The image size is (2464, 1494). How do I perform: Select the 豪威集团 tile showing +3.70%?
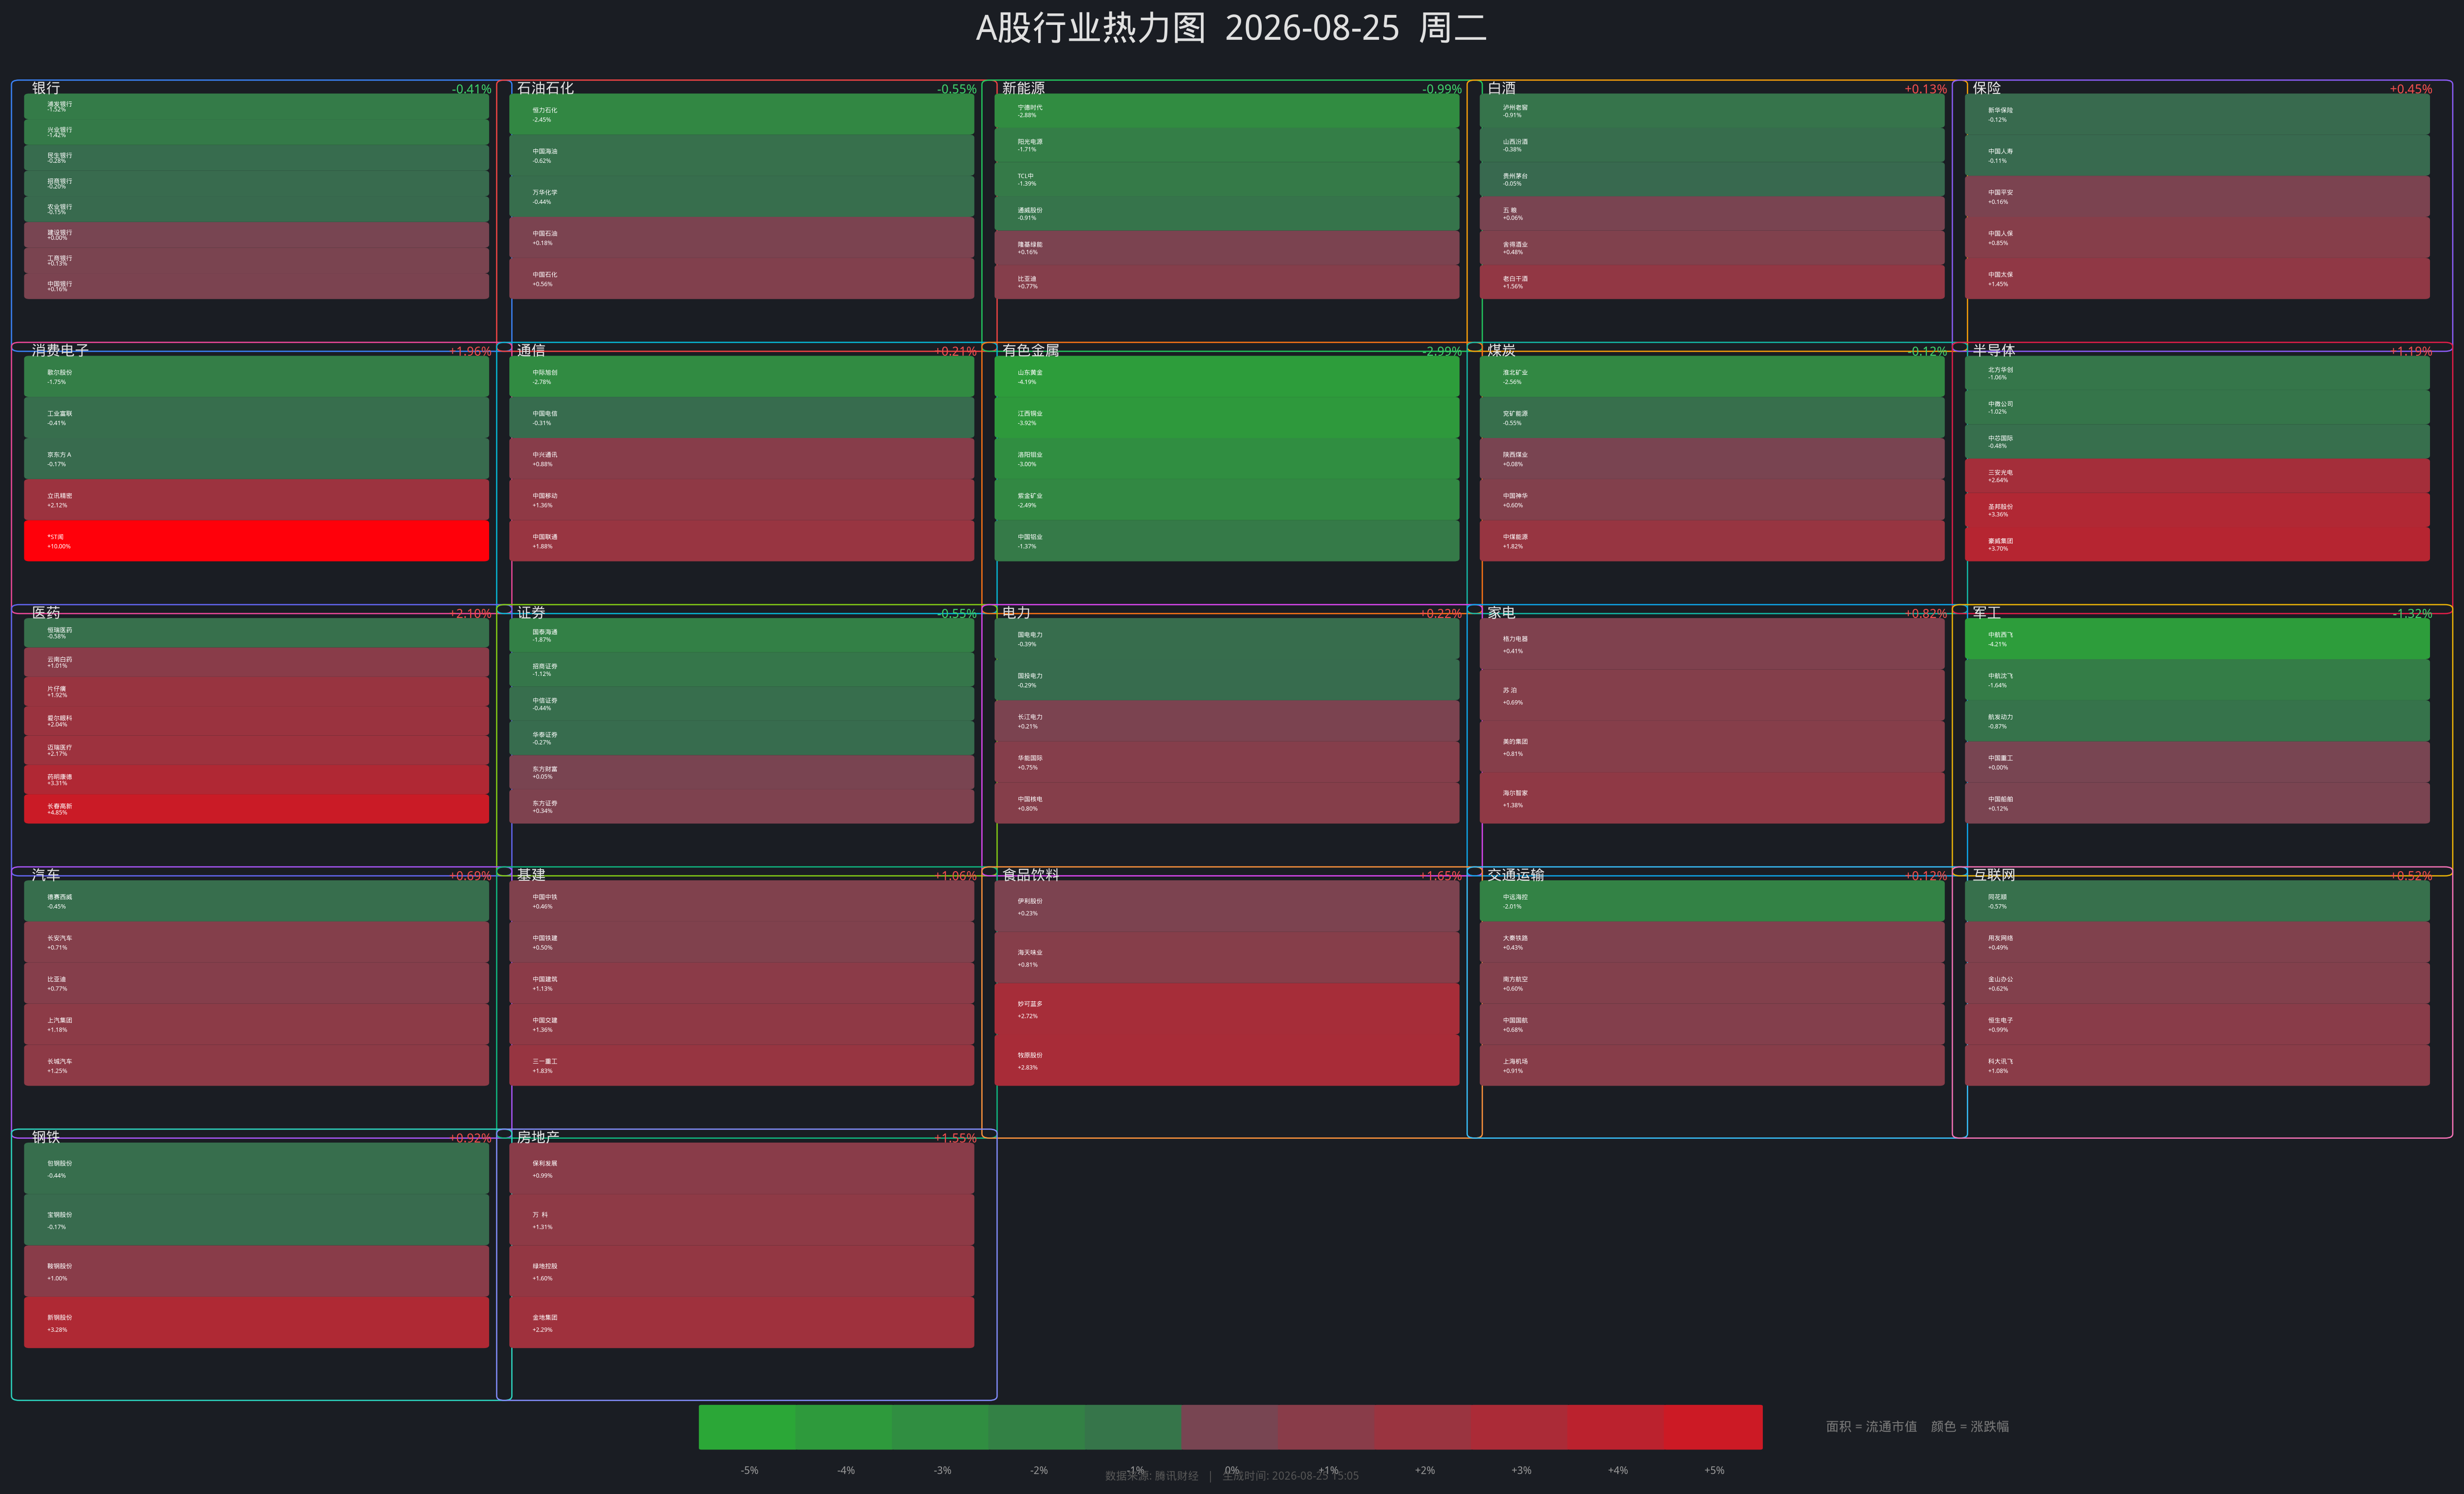pyautogui.click(x=2197, y=544)
